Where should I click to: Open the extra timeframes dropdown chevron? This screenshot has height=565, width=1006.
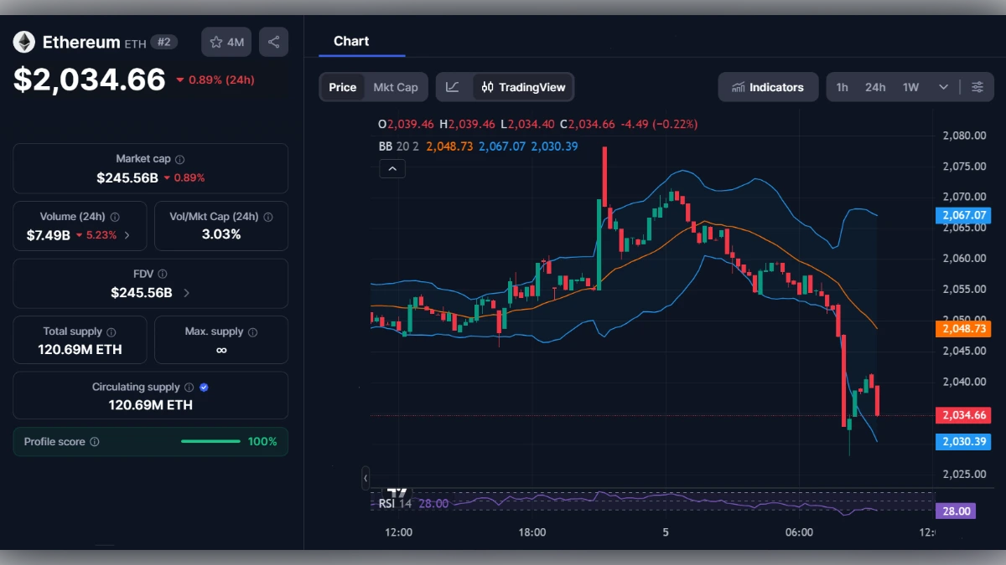[941, 86]
